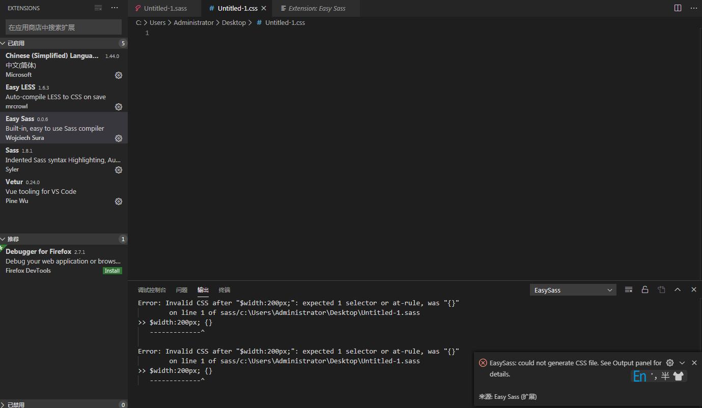Screen dimensions: 702x408
Task: Click the EXTENSIONS panel title
Action: coord(23,8)
